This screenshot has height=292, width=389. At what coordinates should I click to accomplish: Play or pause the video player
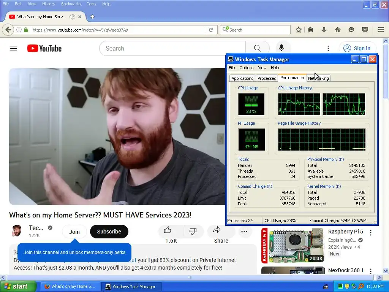(117, 136)
